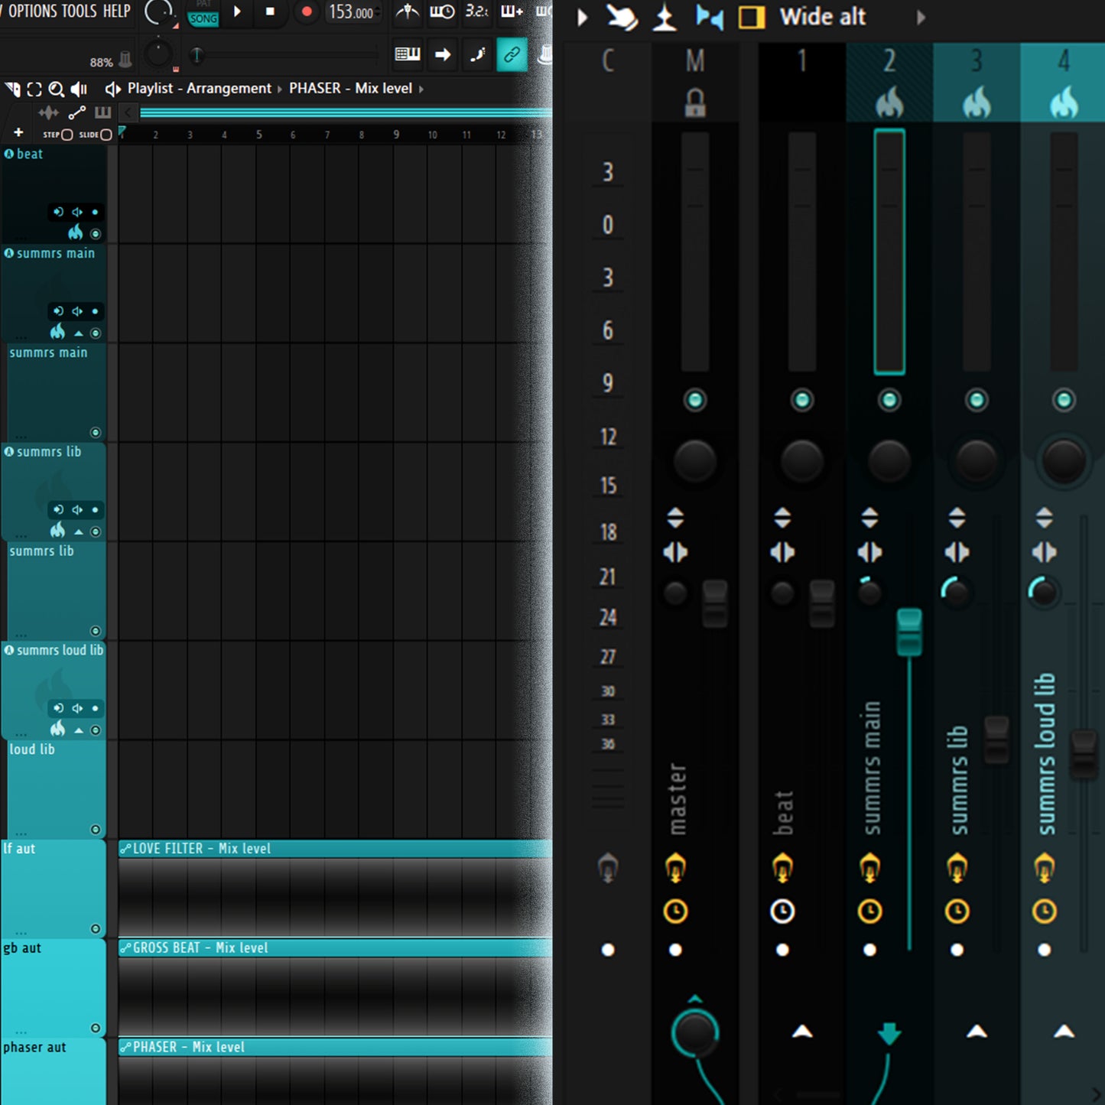Toggle the yellow mixer panel layout icon
Screen dimensions: 1105x1105
[752, 17]
